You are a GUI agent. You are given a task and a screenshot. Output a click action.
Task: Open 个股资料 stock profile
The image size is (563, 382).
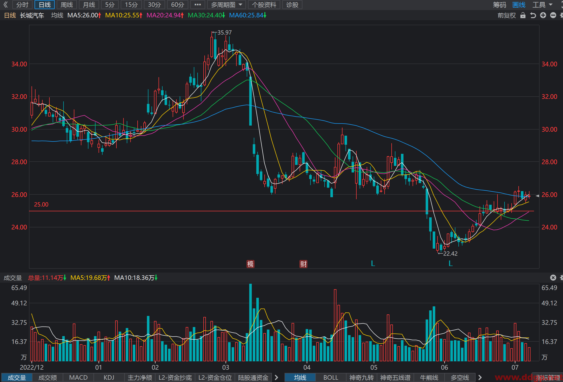pyautogui.click(x=264, y=5)
